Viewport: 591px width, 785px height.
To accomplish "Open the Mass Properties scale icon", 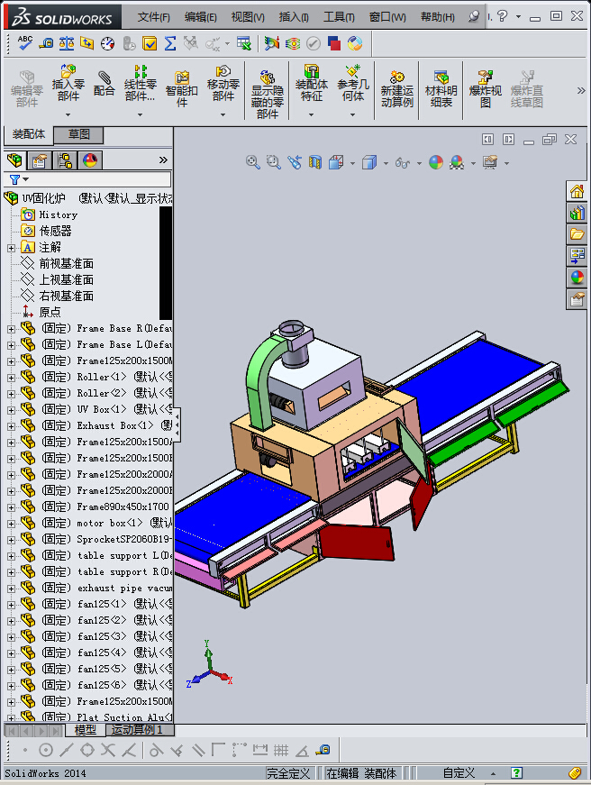I will 67,43.
